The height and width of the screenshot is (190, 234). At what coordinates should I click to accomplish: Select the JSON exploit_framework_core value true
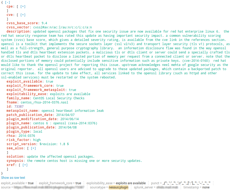(60, 85)
